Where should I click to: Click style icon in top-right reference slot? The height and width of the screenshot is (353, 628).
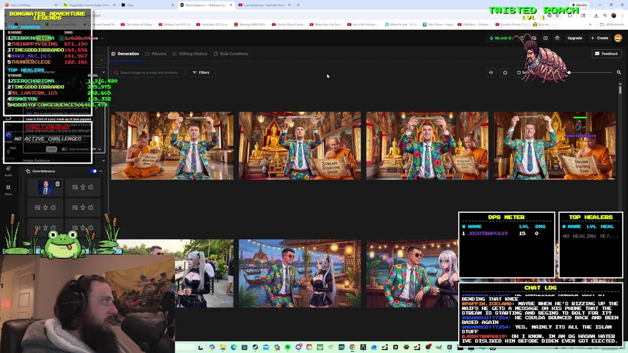91,187
